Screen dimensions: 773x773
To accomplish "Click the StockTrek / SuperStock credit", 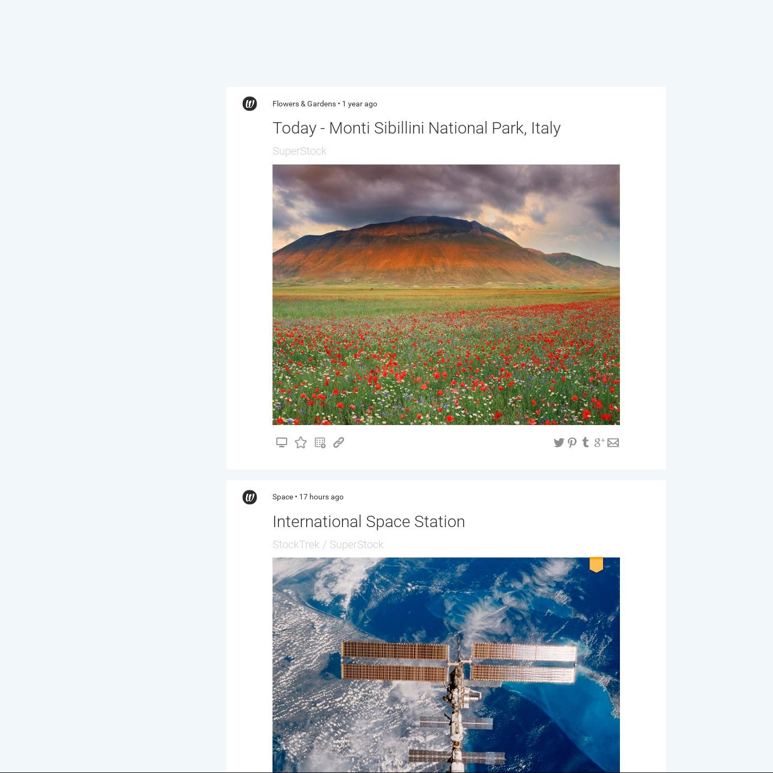I will tap(328, 544).
